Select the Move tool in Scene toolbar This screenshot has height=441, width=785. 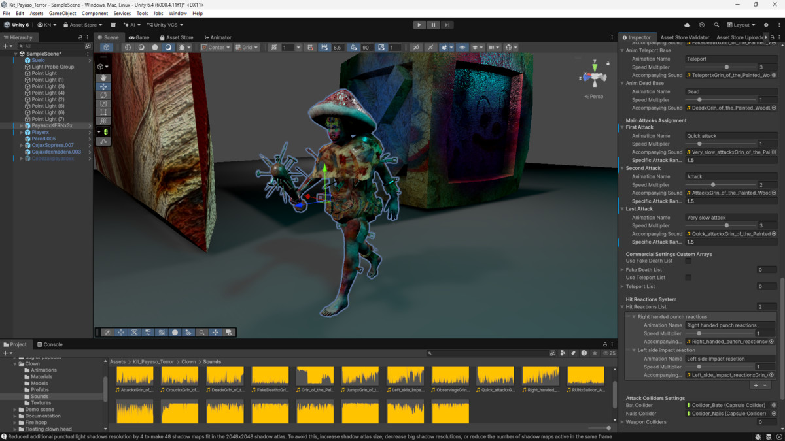click(x=103, y=86)
